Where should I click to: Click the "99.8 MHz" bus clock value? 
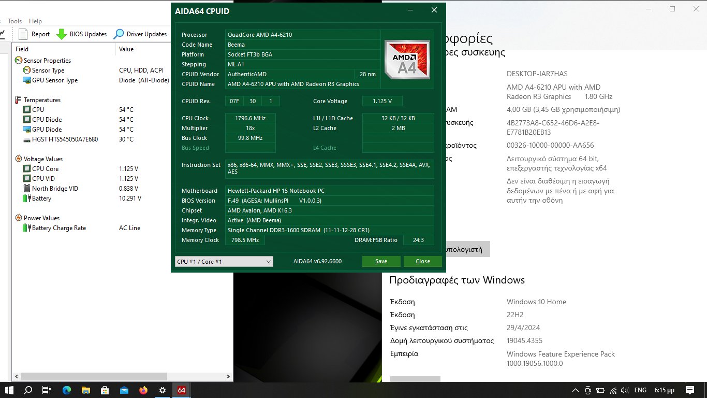pyautogui.click(x=251, y=138)
